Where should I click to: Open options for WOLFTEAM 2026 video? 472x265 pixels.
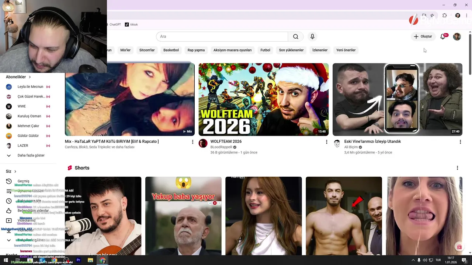click(326, 142)
